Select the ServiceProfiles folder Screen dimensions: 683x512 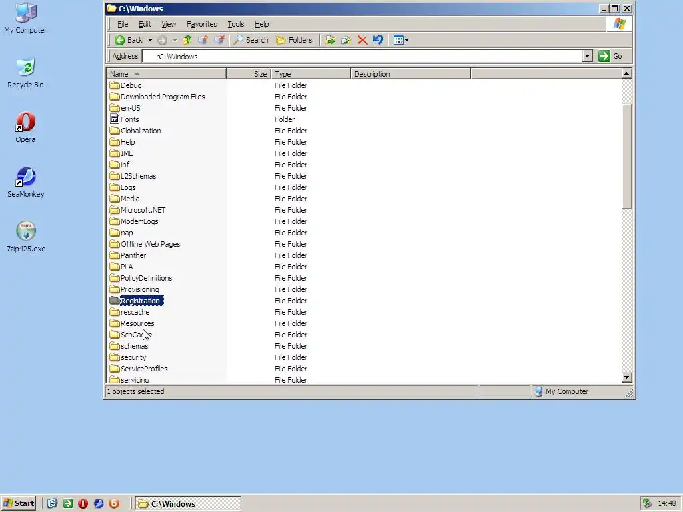coord(139,368)
